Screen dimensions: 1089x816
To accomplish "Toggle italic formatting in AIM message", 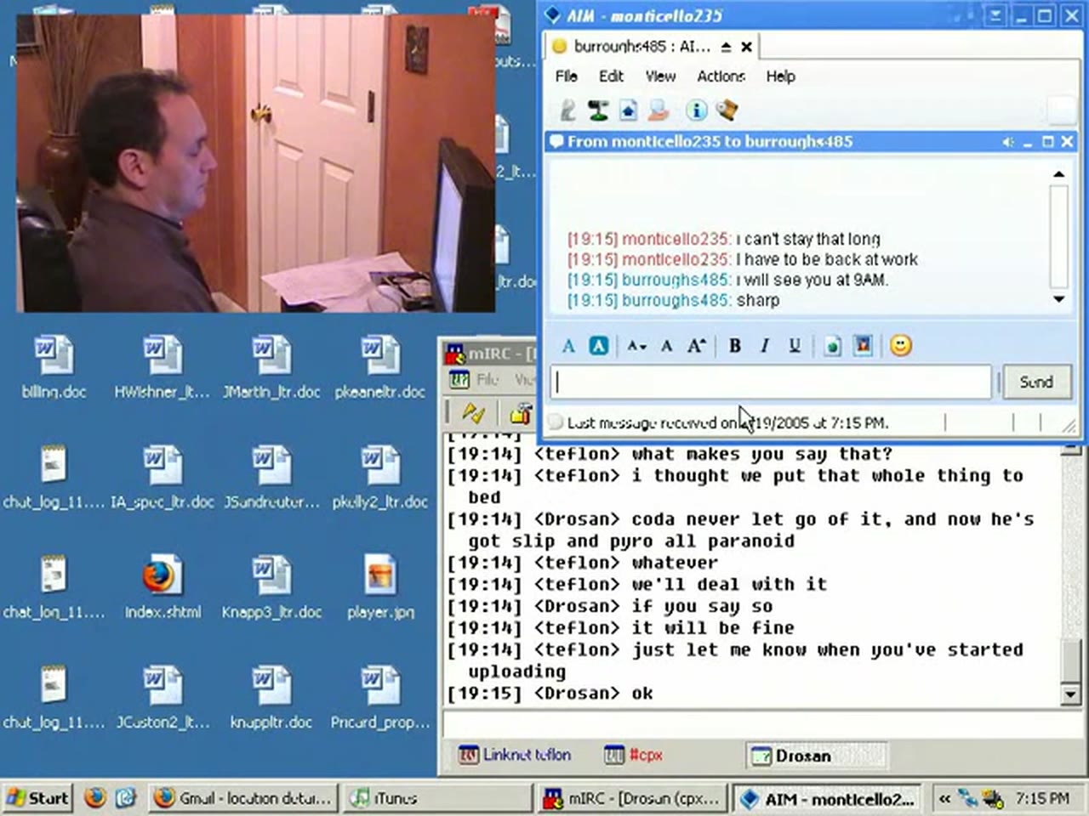I will (x=765, y=345).
